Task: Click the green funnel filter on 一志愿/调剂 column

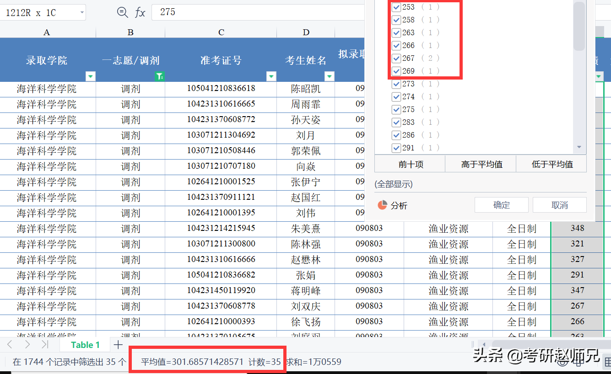Action: pos(160,76)
